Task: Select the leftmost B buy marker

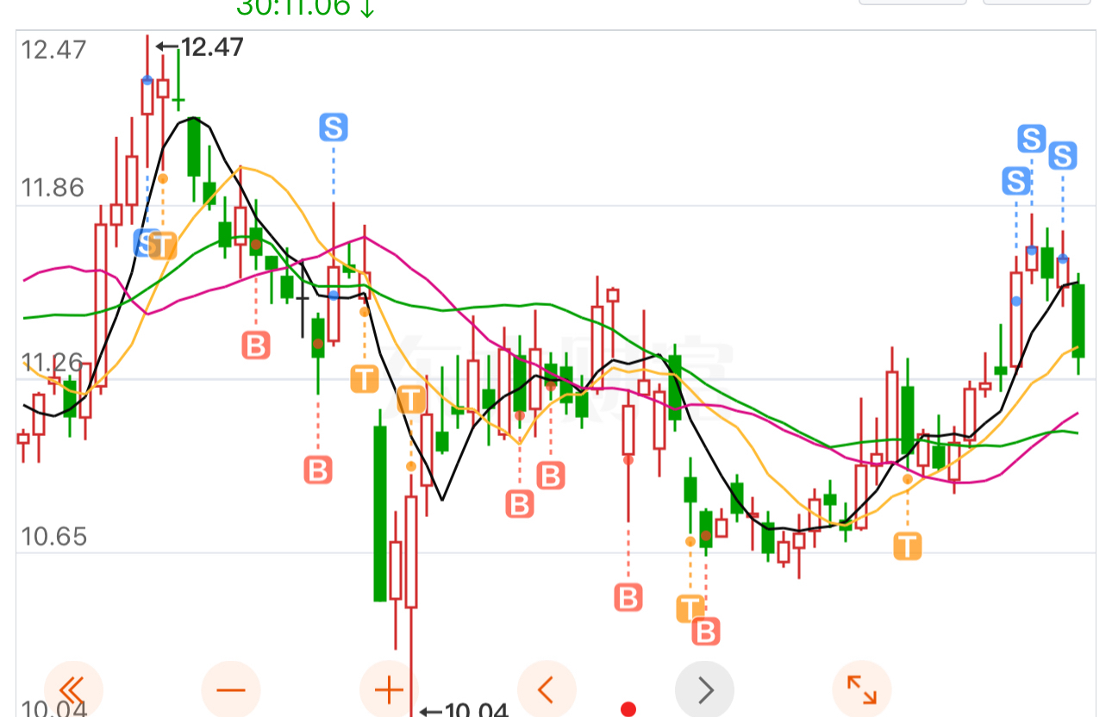Action: click(256, 345)
